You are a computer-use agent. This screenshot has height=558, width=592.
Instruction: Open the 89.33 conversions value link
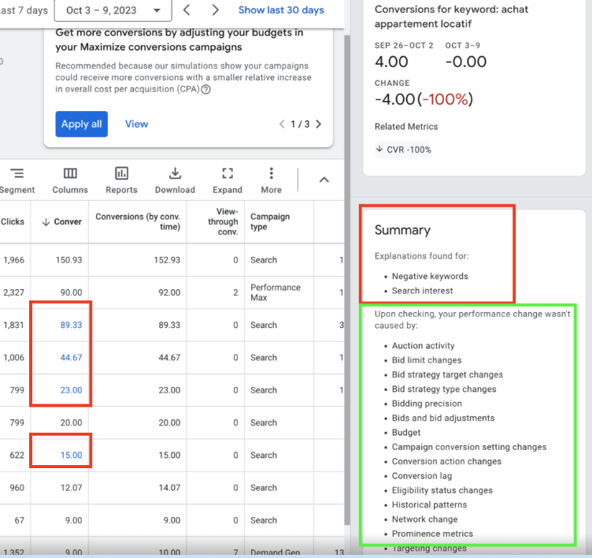[x=71, y=325]
